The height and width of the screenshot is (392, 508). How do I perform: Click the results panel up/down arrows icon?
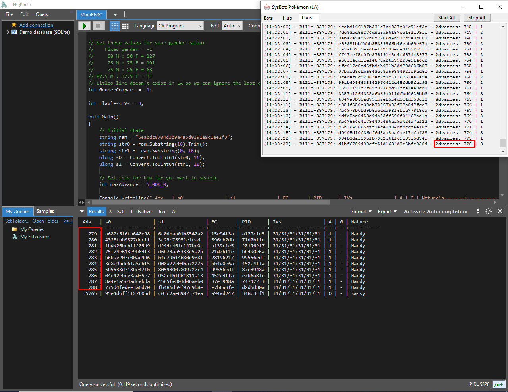pos(478,212)
